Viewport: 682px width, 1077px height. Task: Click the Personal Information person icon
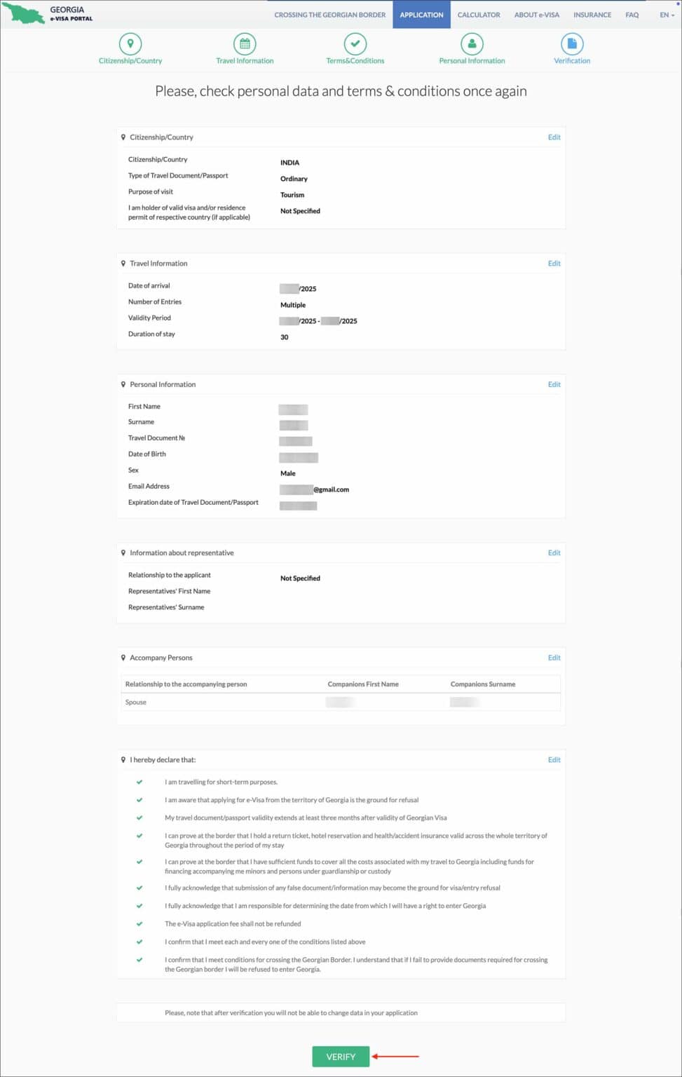click(472, 43)
